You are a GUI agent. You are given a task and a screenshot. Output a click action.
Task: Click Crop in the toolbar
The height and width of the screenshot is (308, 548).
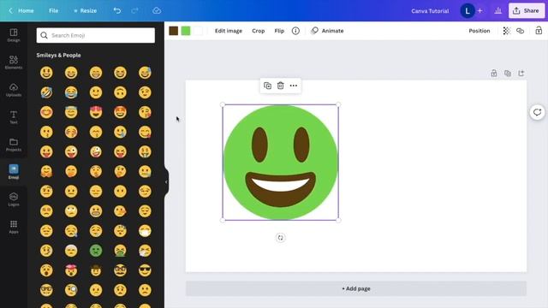[x=259, y=31]
